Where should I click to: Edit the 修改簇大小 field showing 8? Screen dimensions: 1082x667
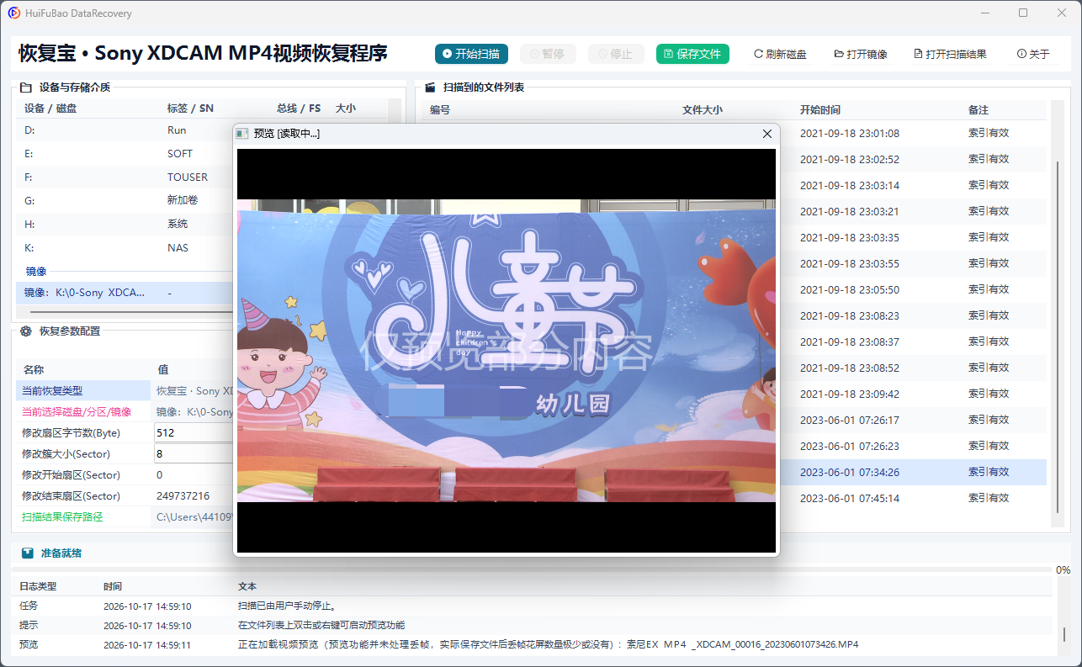tap(194, 453)
